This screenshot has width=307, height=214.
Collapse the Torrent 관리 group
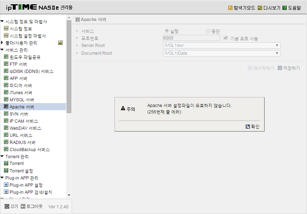(2, 156)
